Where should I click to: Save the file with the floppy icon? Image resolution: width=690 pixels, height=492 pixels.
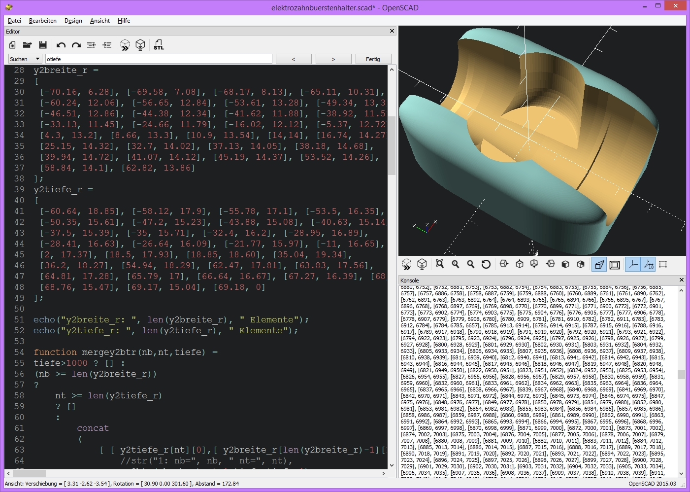tap(43, 45)
